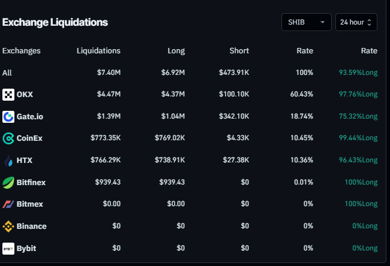The width and height of the screenshot is (390, 266).
Task: Click the Bitfinex leaf logo icon
Action: (8, 182)
